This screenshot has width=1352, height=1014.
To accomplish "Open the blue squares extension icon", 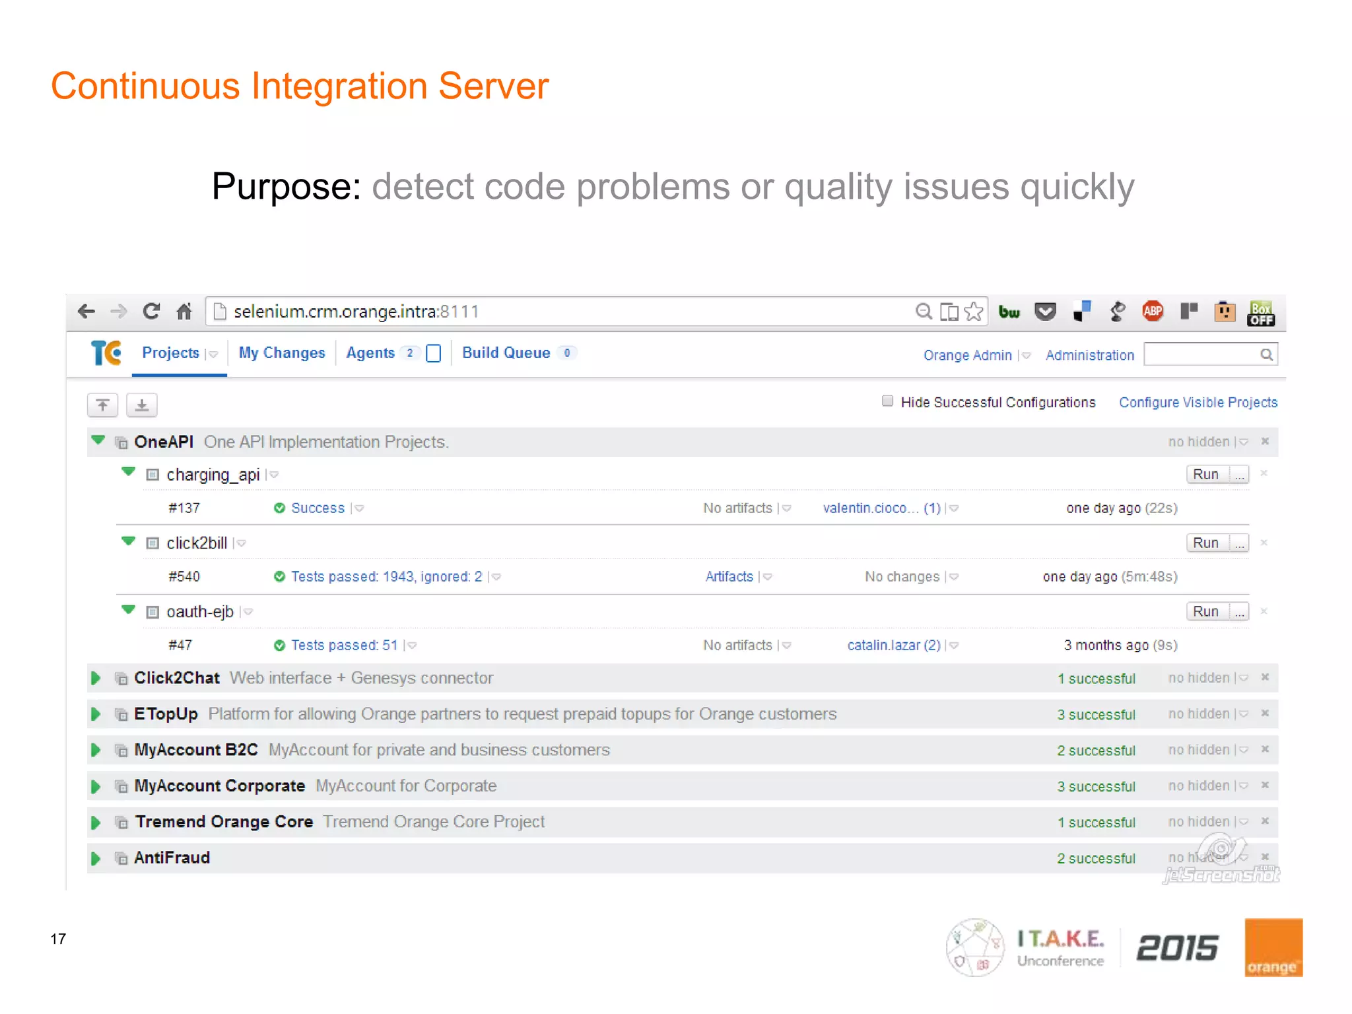I will pos(1081,311).
